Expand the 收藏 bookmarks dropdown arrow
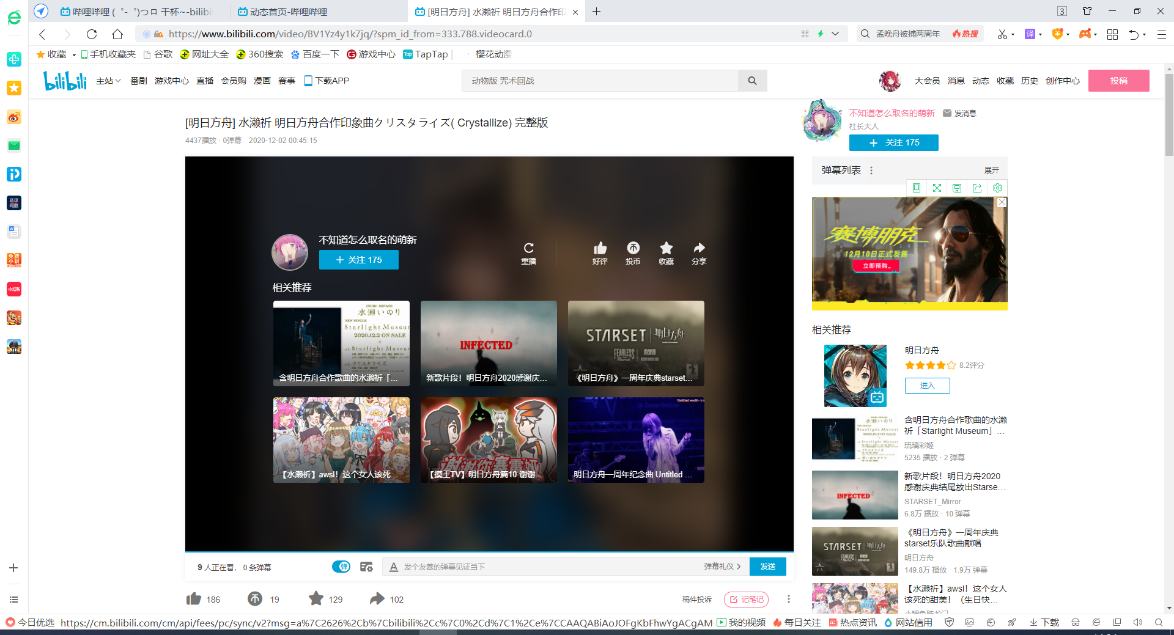The width and height of the screenshot is (1174, 635). (x=74, y=55)
